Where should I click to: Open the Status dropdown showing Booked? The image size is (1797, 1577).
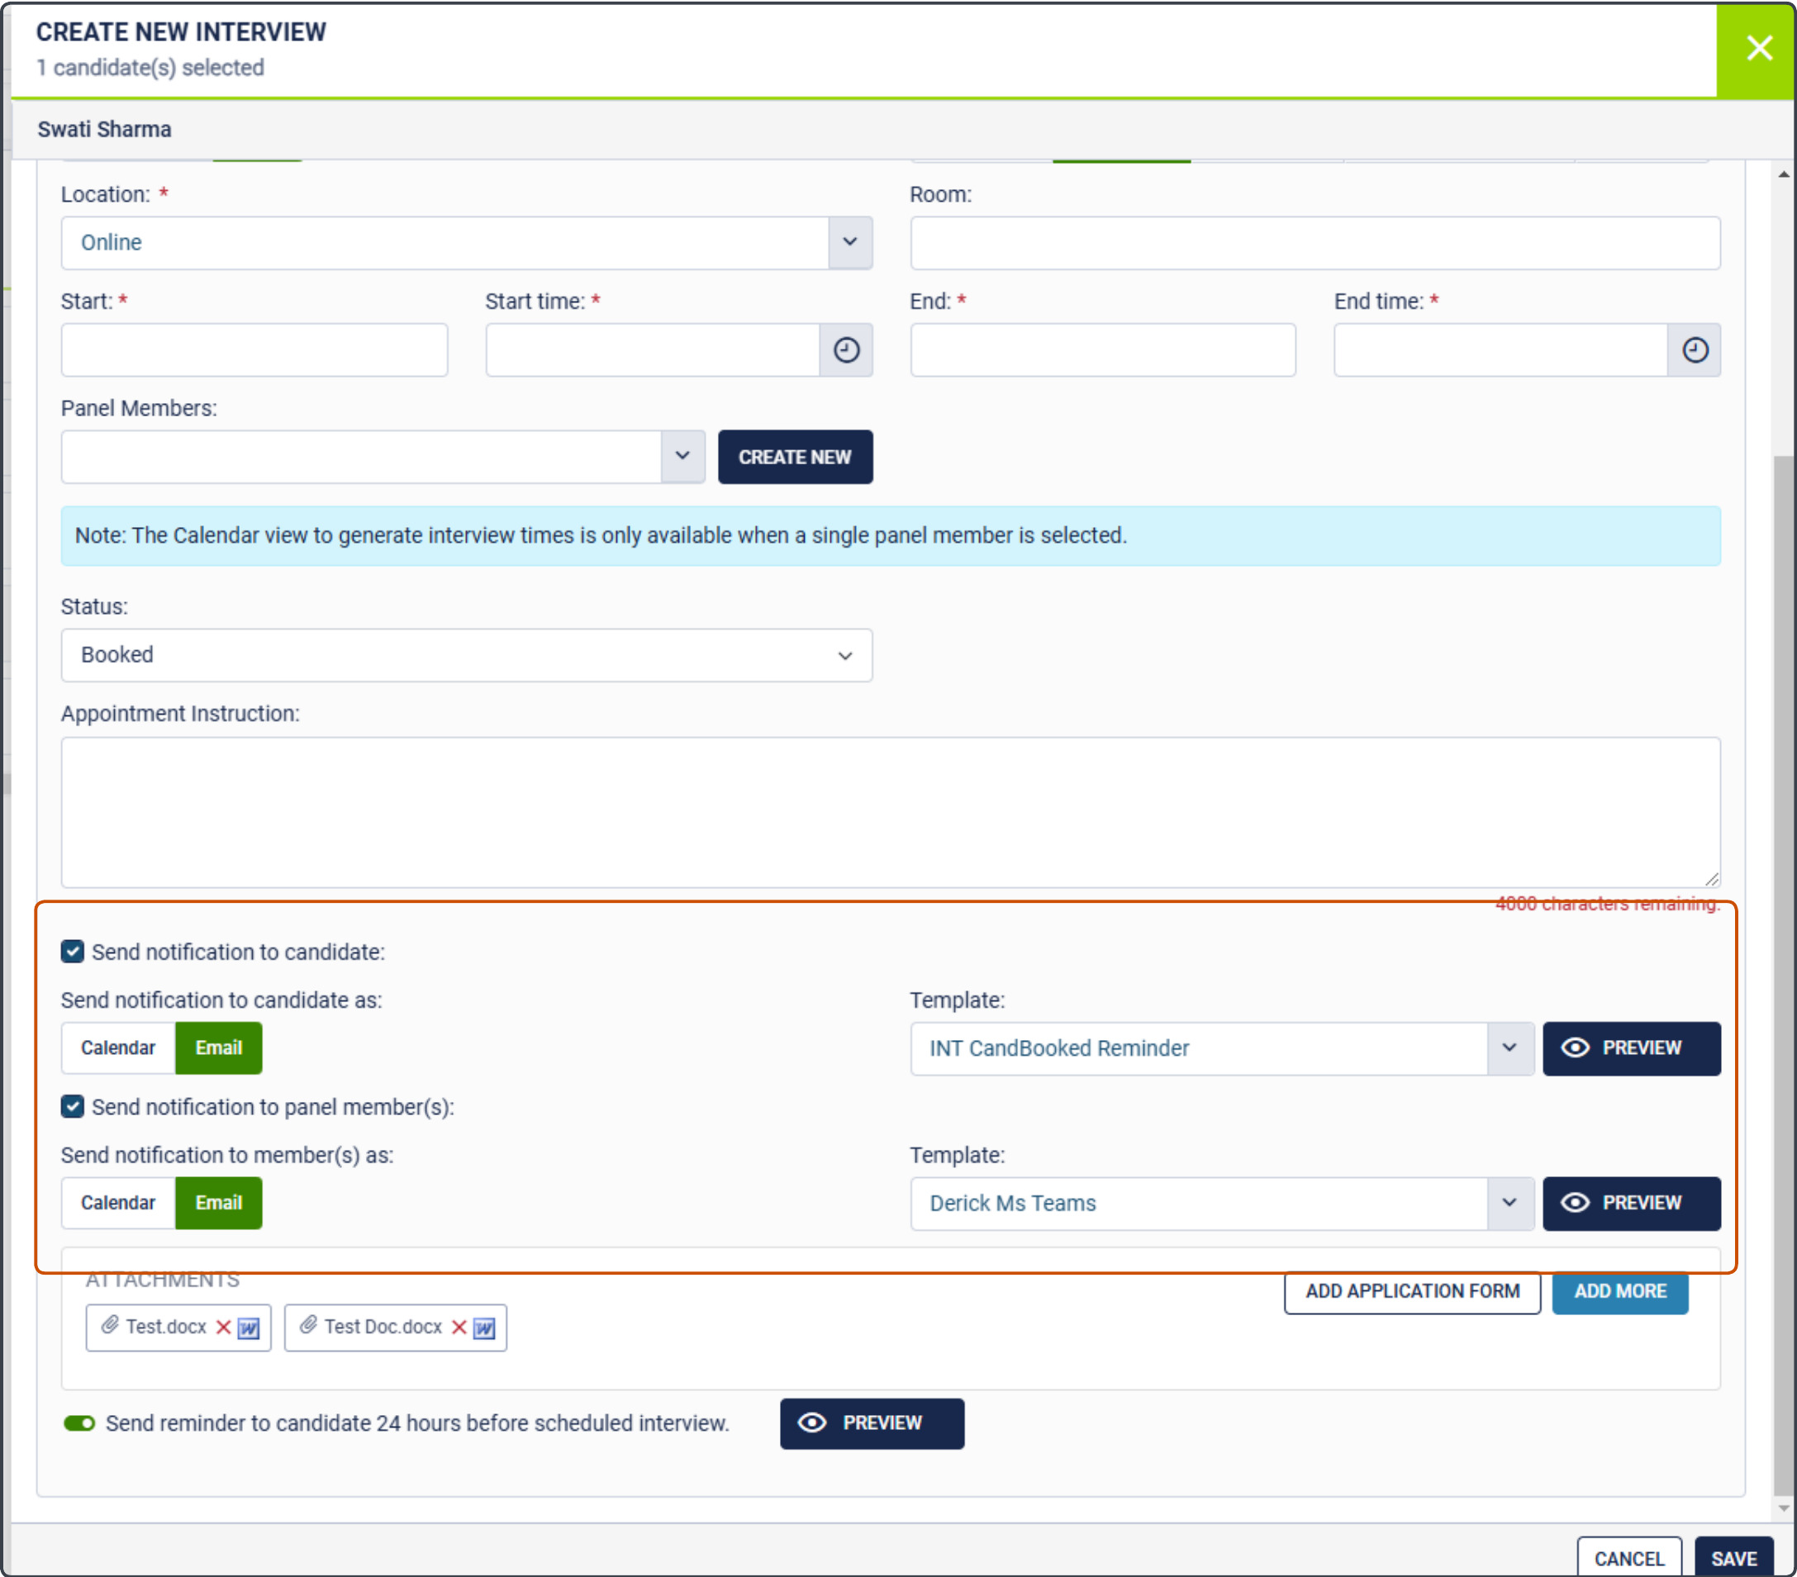click(x=466, y=655)
